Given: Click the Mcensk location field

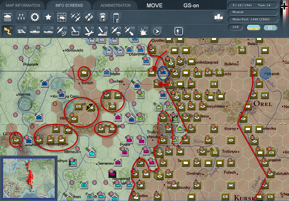Looking at the screenshot, I should point(253,12).
